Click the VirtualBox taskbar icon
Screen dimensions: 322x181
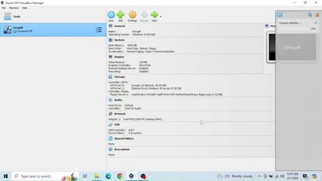(131, 176)
